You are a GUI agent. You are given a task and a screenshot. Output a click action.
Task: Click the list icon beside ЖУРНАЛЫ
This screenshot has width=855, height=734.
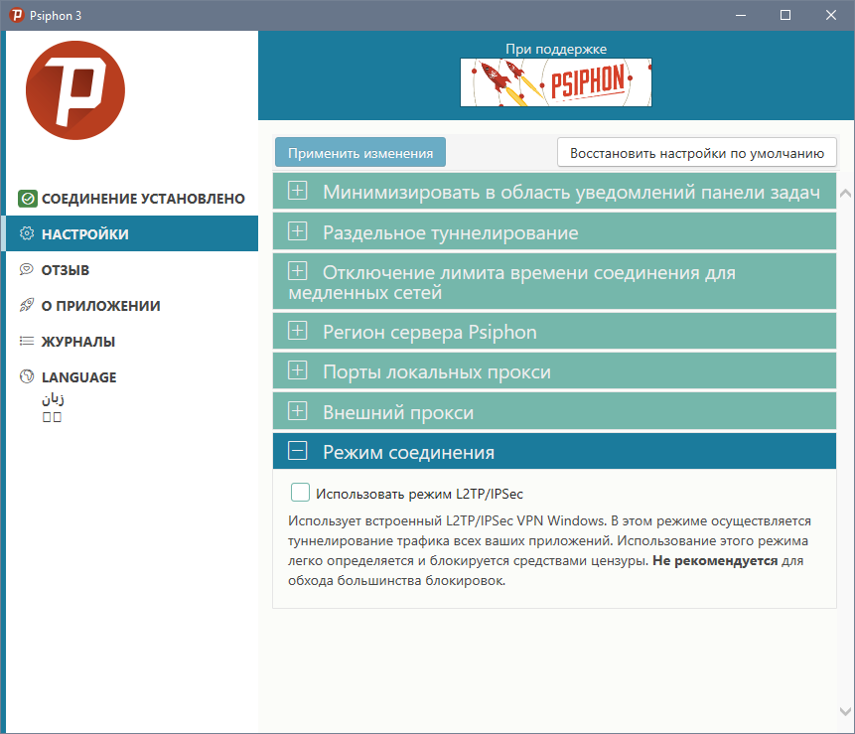pos(27,341)
